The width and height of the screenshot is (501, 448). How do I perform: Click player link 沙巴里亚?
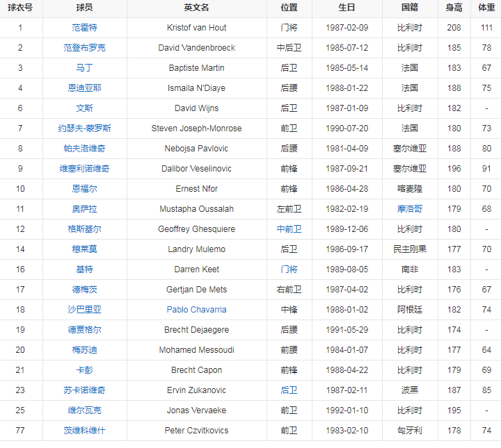84,310
